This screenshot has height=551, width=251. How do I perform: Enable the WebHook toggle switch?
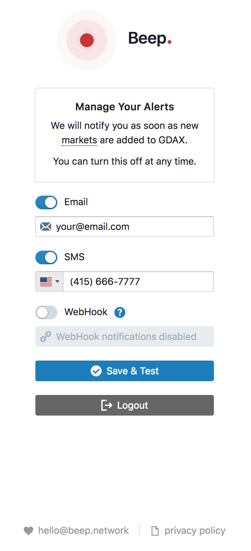[x=46, y=312]
